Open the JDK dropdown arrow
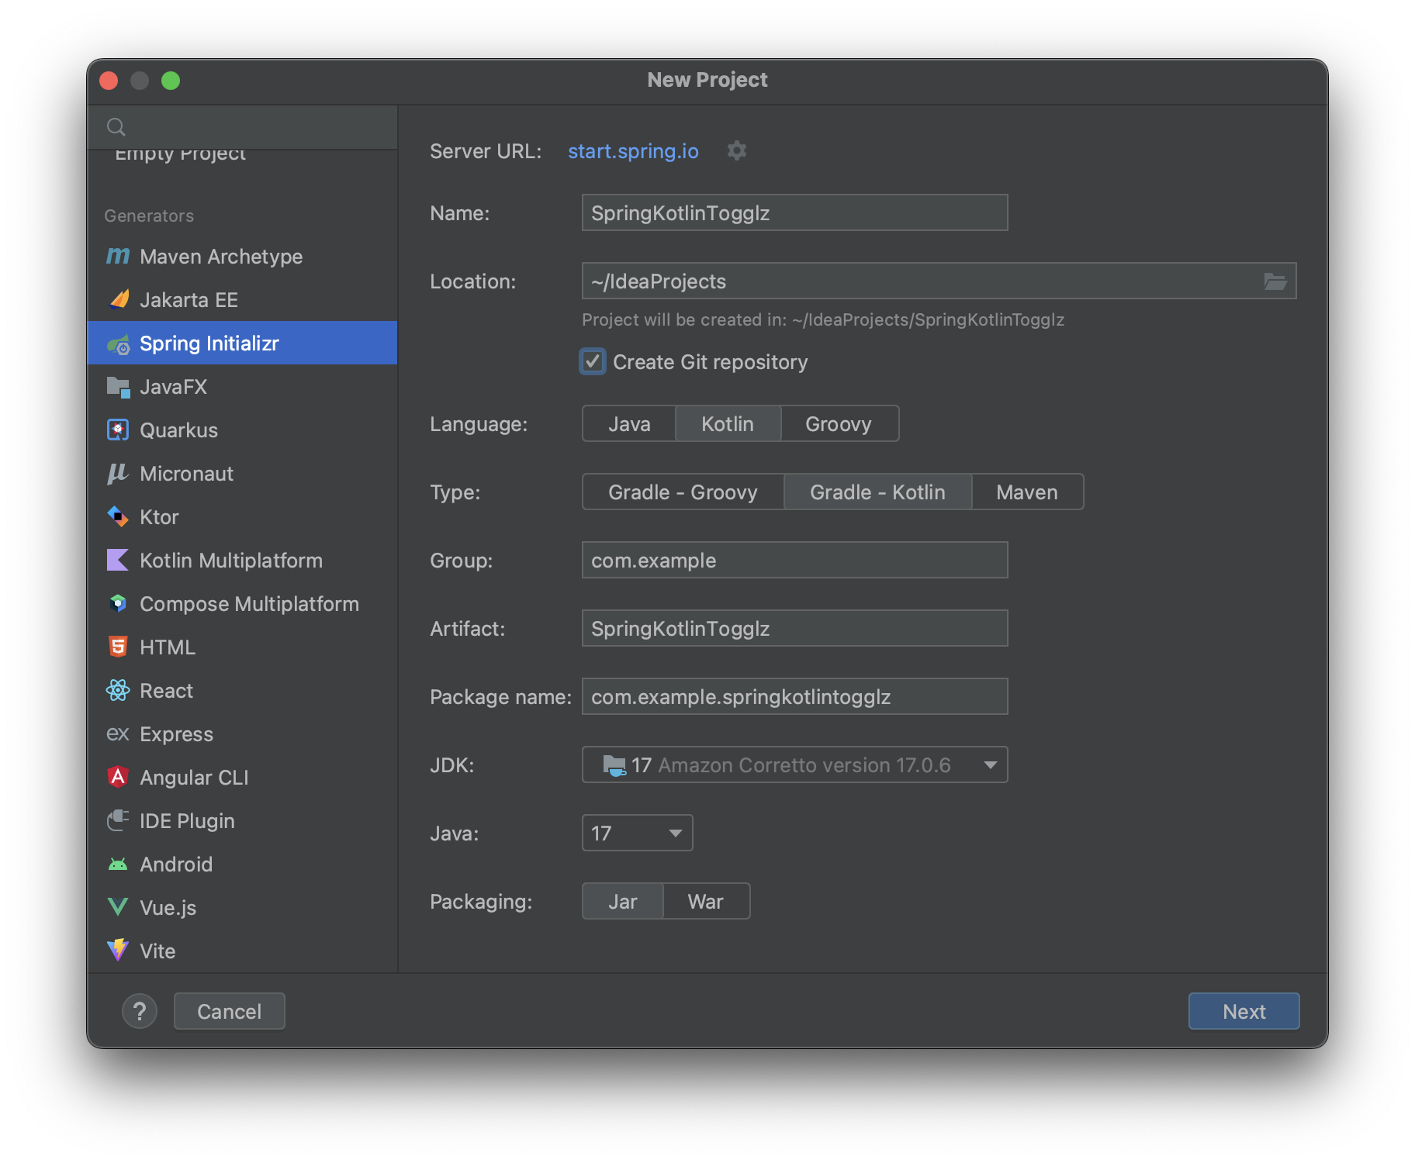 pyautogui.click(x=990, y=765)
